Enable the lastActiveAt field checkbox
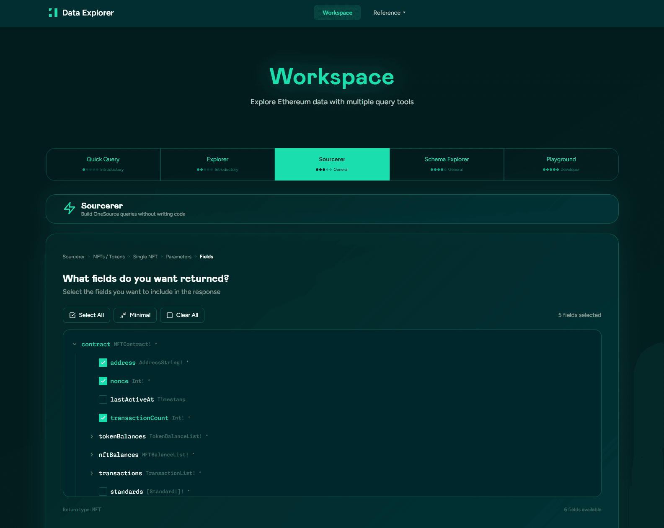 [x=103, y=399]
